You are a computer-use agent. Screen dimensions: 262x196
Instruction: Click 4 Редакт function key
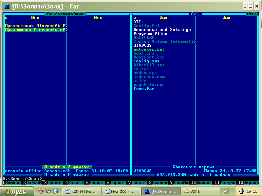coord(75,183)
